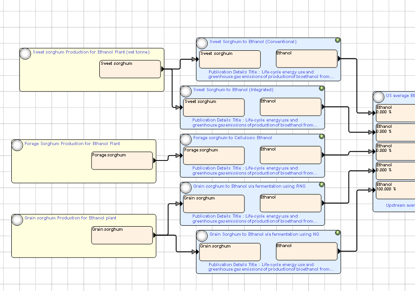Screen dimensions: 415x291
Task: Select Forage sorghum input in Cellulosic Ethanol process
Action: (214, 155)
